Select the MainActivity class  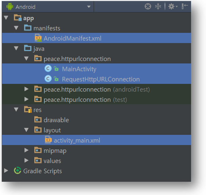click(x=79, y=69)
